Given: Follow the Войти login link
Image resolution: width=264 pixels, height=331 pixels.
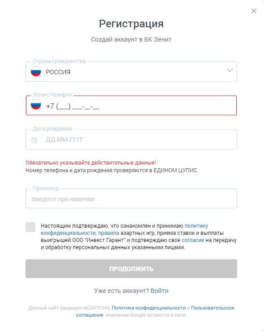Looking at the screenshot, I should pyautogui.click(x=160, y=291).
